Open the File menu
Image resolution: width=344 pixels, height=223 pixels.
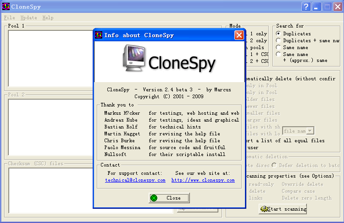click(10, 17)
